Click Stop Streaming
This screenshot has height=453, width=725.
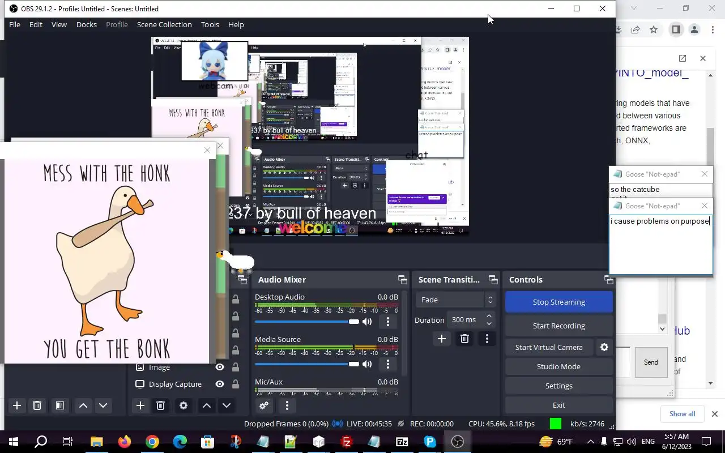click(558, 302)
